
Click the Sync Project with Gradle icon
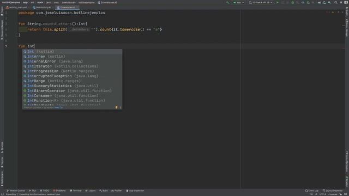point(320,2)
